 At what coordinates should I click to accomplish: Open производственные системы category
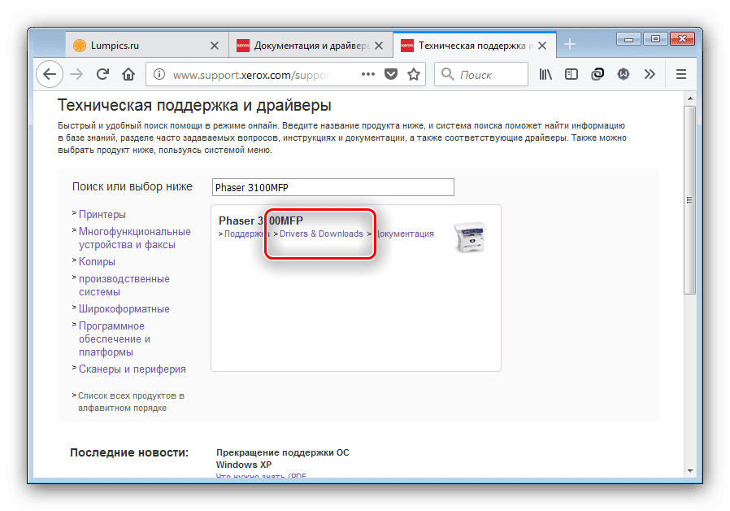coord(124,285)
